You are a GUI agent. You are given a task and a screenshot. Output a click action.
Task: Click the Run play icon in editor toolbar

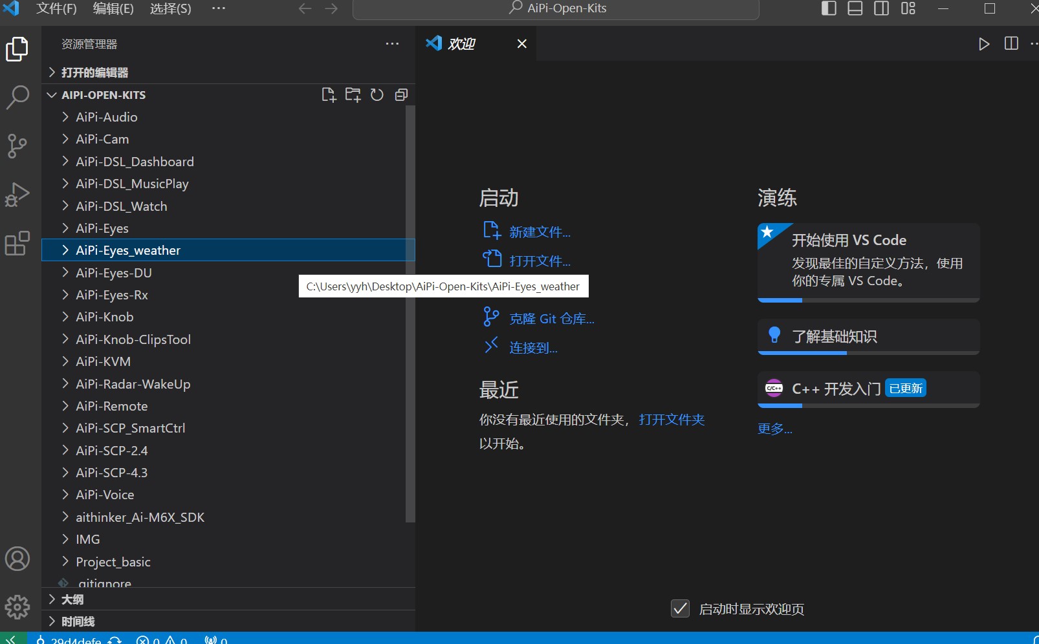pyautogui.click(x=984, y=44)
